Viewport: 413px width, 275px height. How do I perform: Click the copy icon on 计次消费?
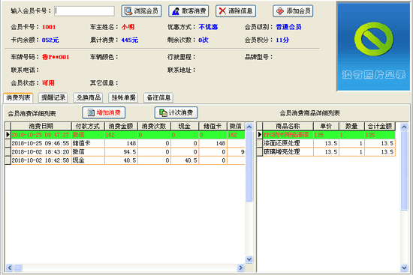pos(163,113)
